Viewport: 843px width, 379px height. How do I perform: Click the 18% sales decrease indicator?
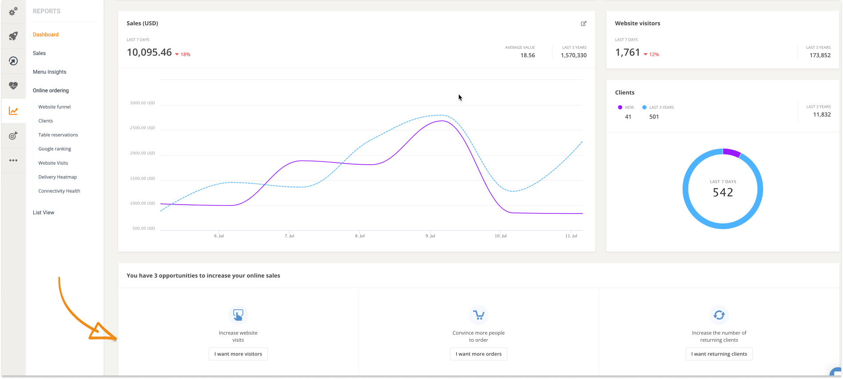[x=183, y=55]
